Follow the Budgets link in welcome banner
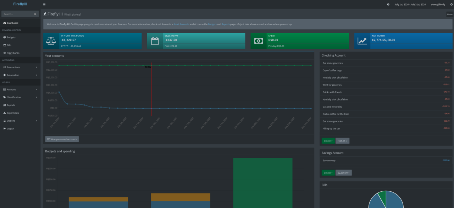Viewport: 454px width, 208px height. coord(212,24)
